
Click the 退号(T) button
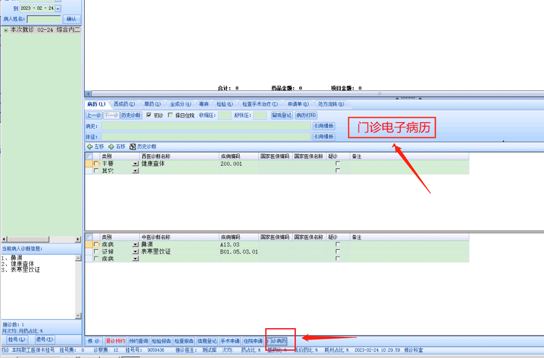pyautogui.click(x=45, y=340)
